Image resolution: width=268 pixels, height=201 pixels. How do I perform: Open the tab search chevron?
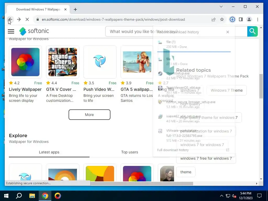(x=221, y=7)
